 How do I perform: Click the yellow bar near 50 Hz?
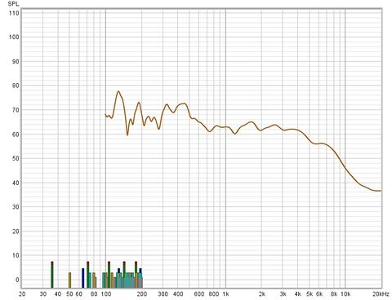point(69,280)
